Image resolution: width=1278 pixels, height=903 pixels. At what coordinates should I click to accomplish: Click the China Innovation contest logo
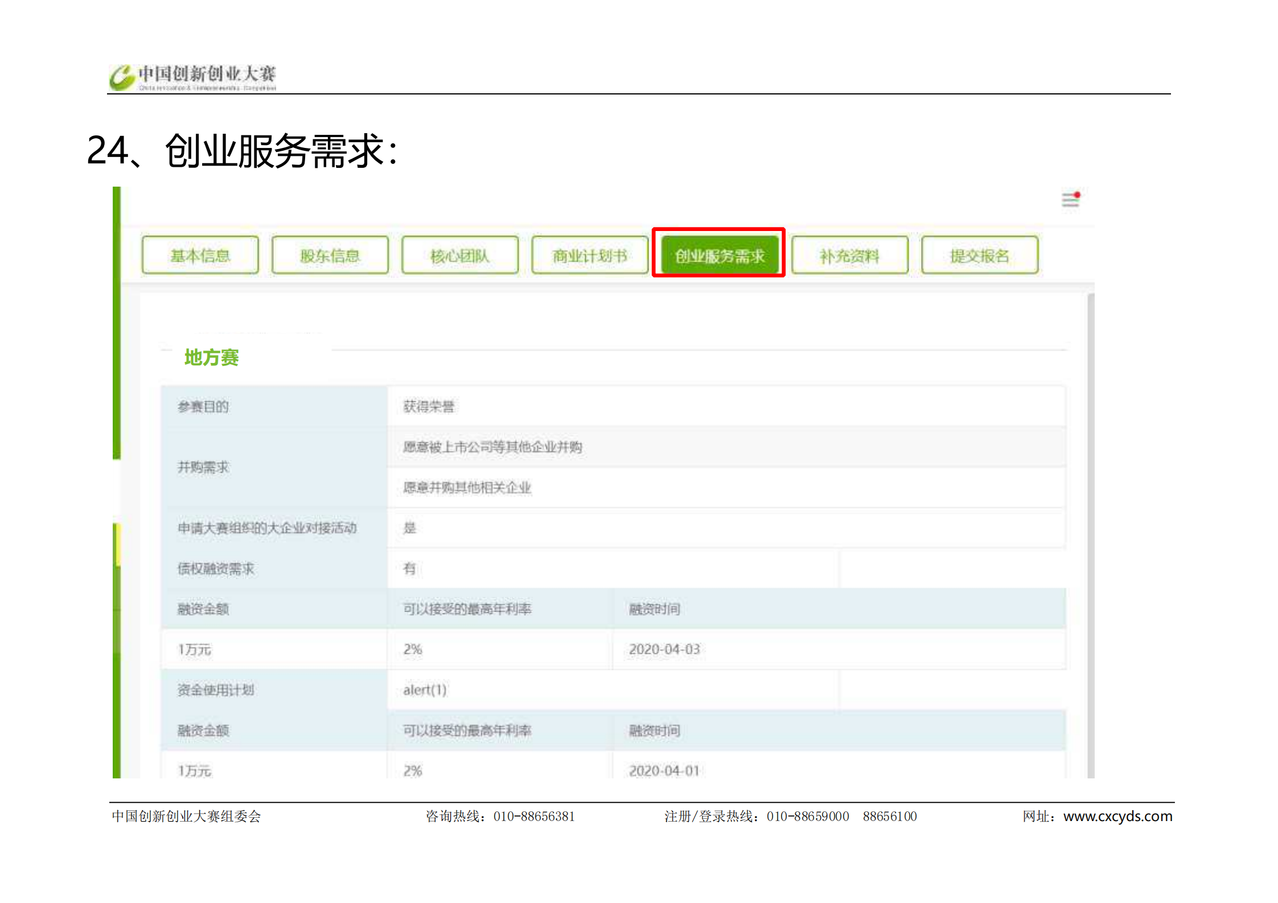[x=192, y=77]
